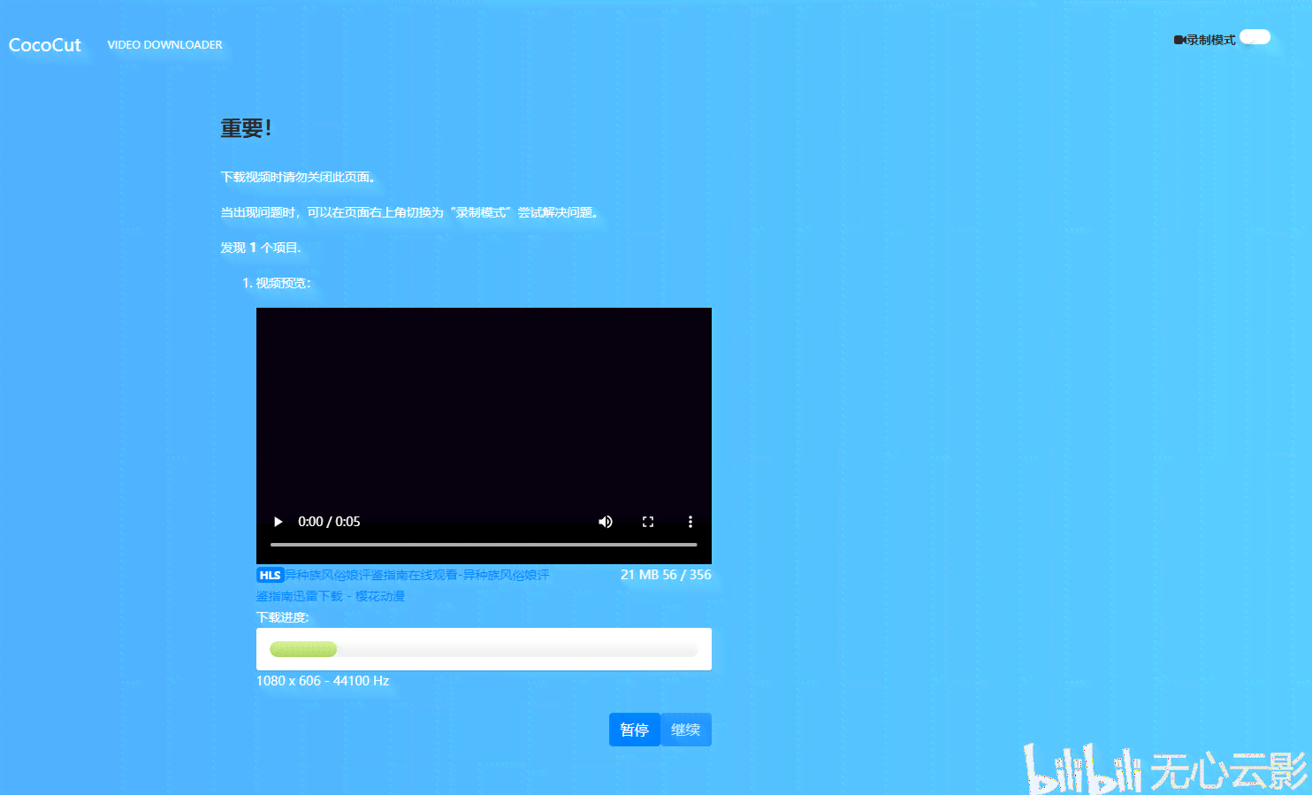Click the 21 MB 56 / 356 status text

(x=666, y=575)
